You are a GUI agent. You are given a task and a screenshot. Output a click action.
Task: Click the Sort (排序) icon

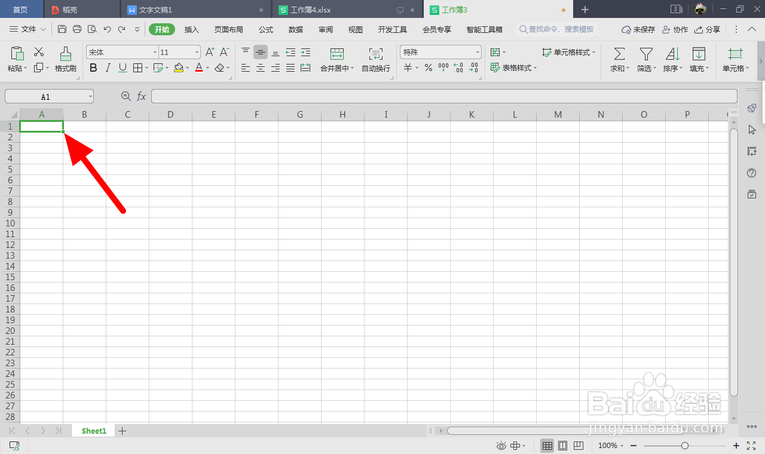672,60
